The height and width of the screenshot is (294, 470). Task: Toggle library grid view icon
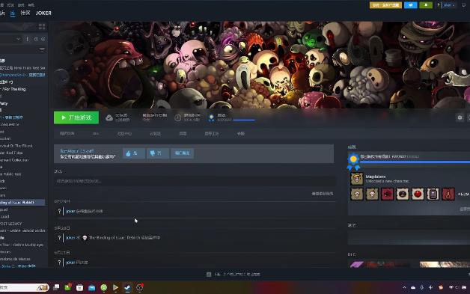(42, 27)
